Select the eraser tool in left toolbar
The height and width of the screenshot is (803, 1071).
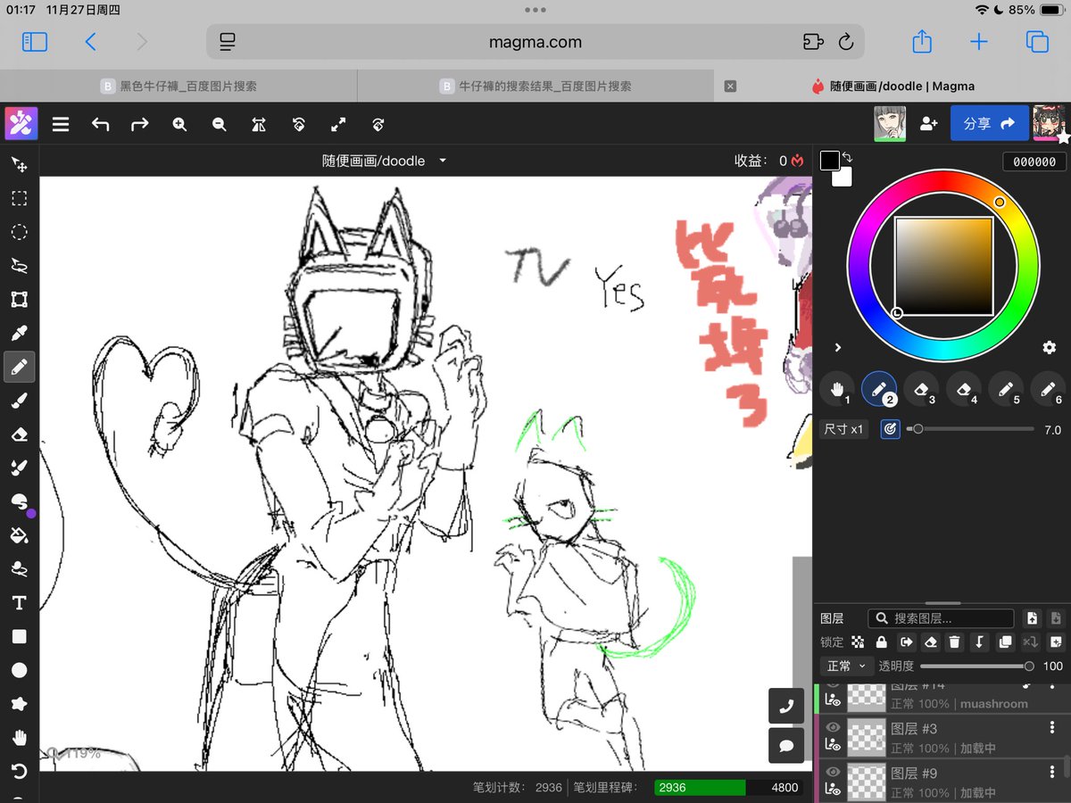(x=19, y=435)
